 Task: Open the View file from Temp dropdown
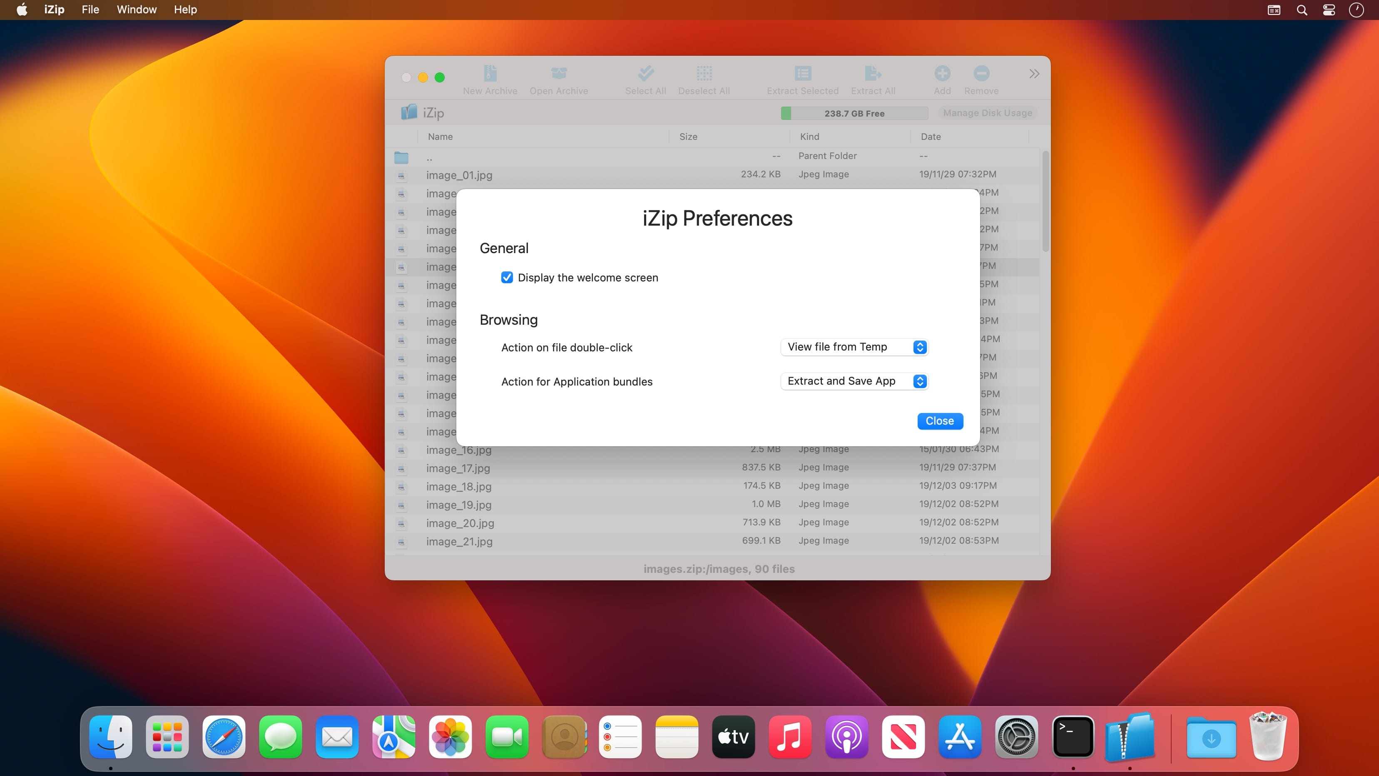(x=854, y=347)
